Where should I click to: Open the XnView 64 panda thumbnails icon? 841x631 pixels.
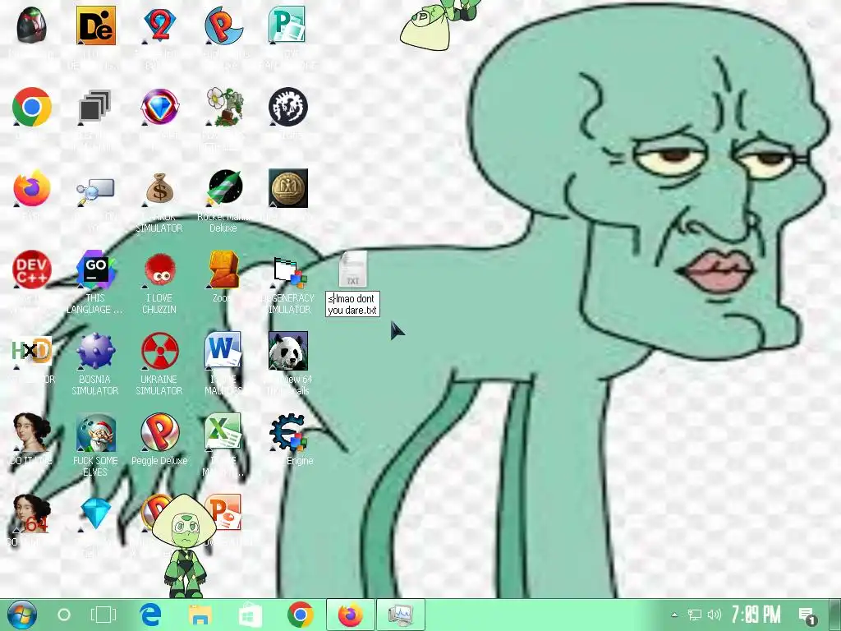pos(288,351)
